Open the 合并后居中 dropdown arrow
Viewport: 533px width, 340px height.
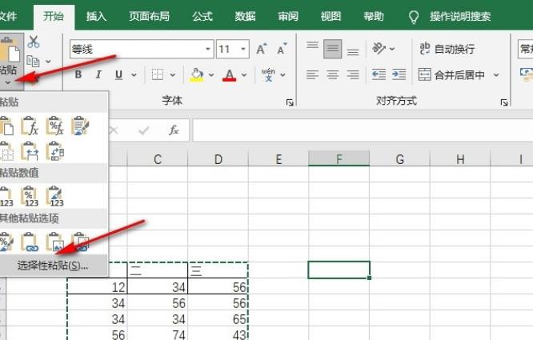pos(496,74)
